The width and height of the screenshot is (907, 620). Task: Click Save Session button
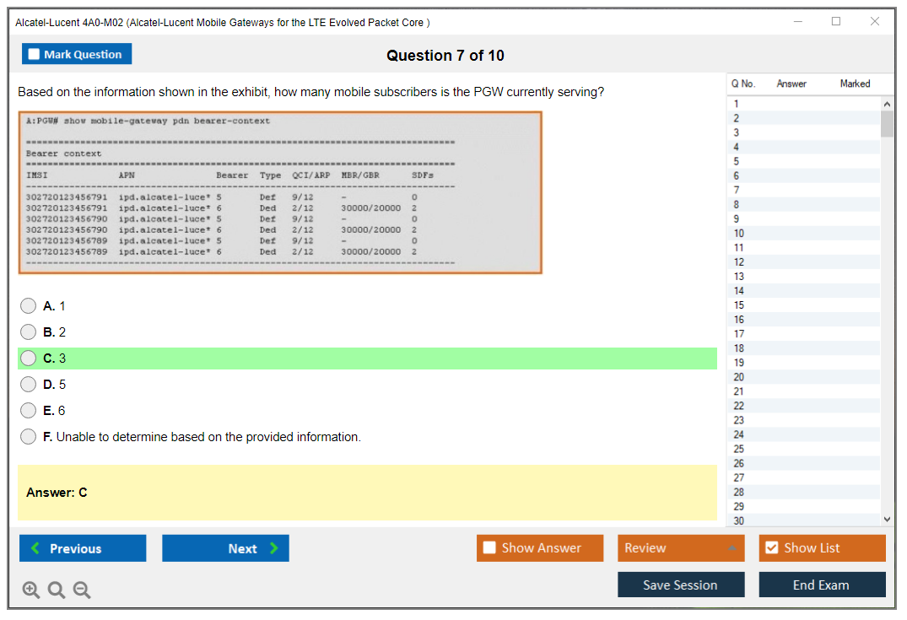pyautogui.click(x=681, y=585)
